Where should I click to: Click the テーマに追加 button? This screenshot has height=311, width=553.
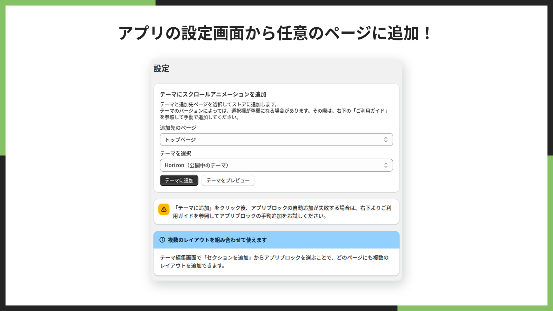coord(179,180)
